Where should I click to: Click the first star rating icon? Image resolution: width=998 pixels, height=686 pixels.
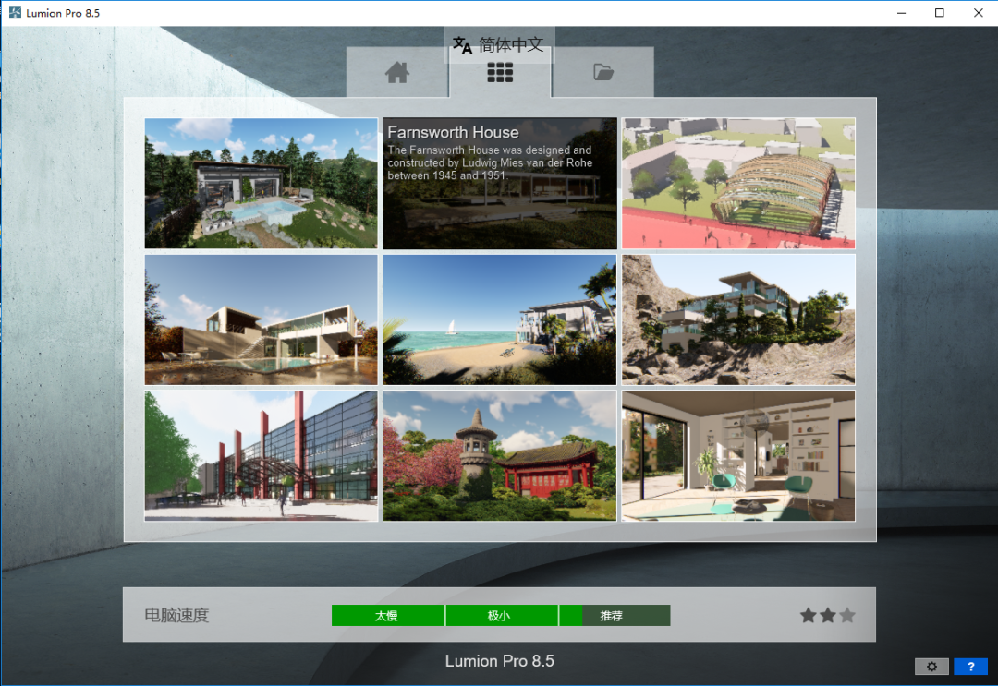[809, 615]
